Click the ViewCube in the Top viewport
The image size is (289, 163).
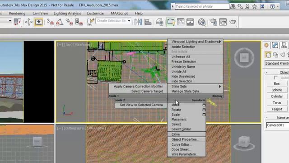244,58
